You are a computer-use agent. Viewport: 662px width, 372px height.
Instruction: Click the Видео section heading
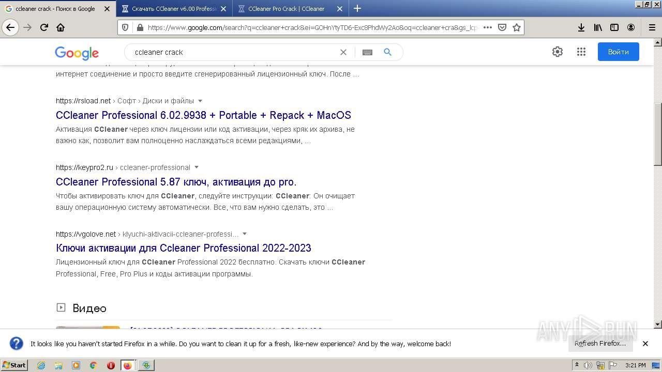89,308
